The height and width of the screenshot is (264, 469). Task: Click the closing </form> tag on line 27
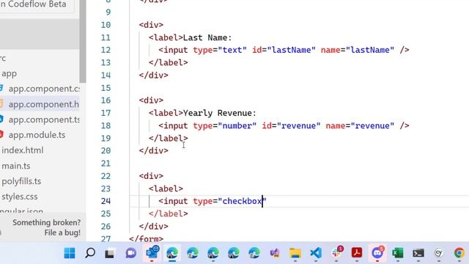(x=147, y=239)
